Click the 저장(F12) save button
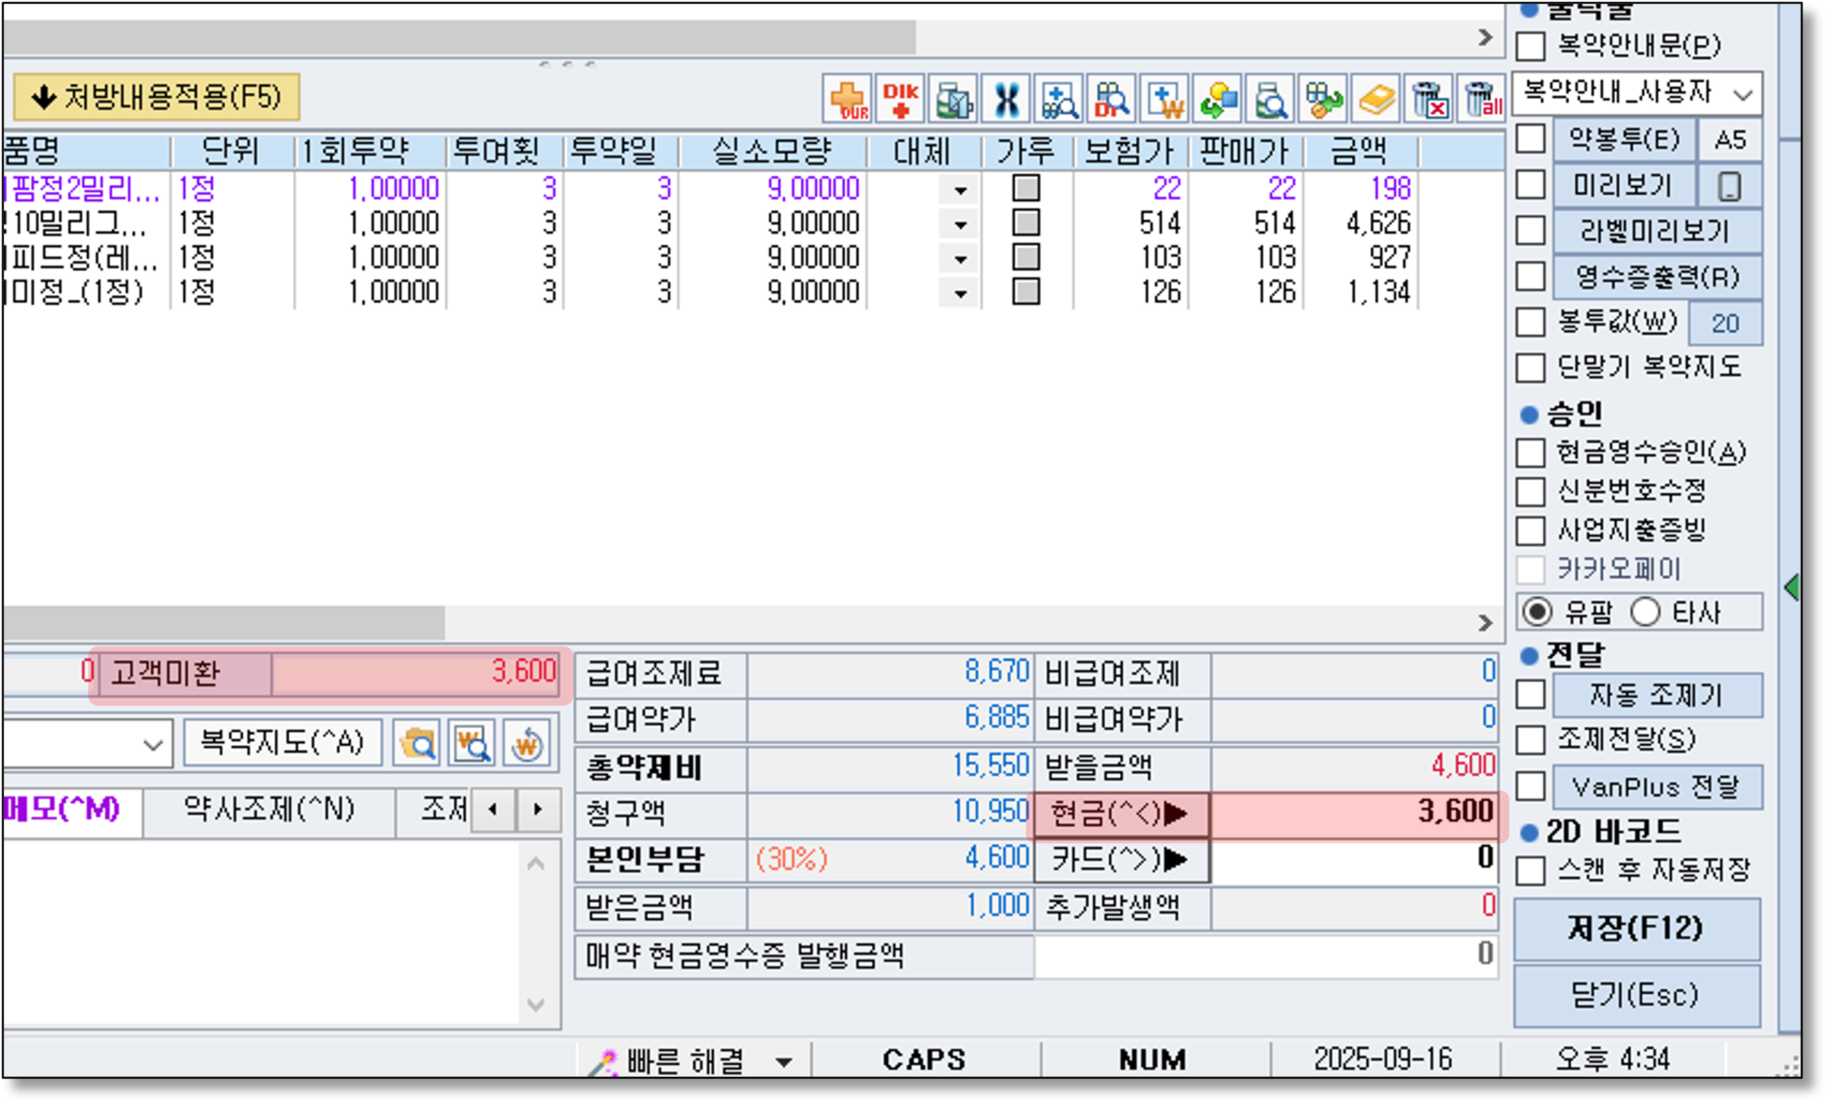 click(1636, 929)
